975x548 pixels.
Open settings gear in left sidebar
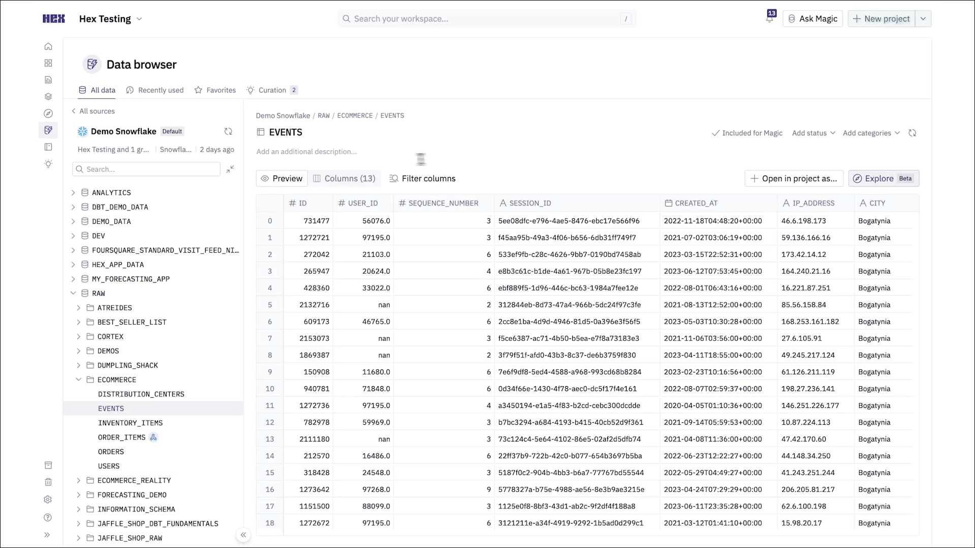[x=48, y=499]
